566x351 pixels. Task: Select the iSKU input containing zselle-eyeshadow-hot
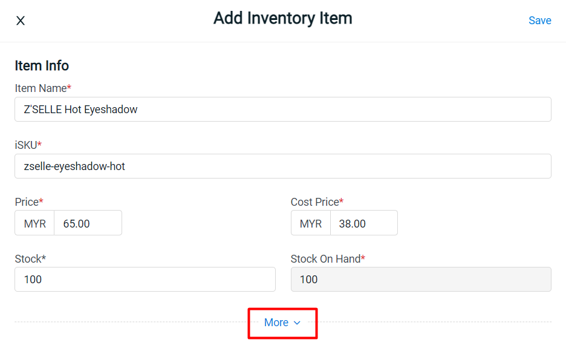coord(283,166)
